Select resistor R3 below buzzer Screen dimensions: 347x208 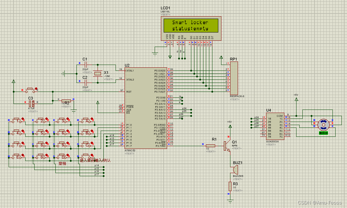[x=230, y=186]
